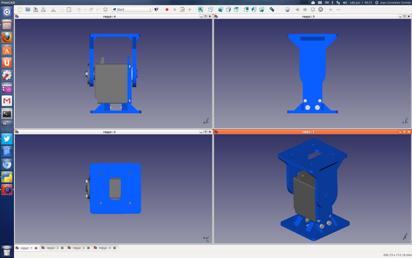The width and height of the screenshot is (412, 258).
Task: Open Terminal from the Ubuntu launcher
Action: tap(6, 114)
